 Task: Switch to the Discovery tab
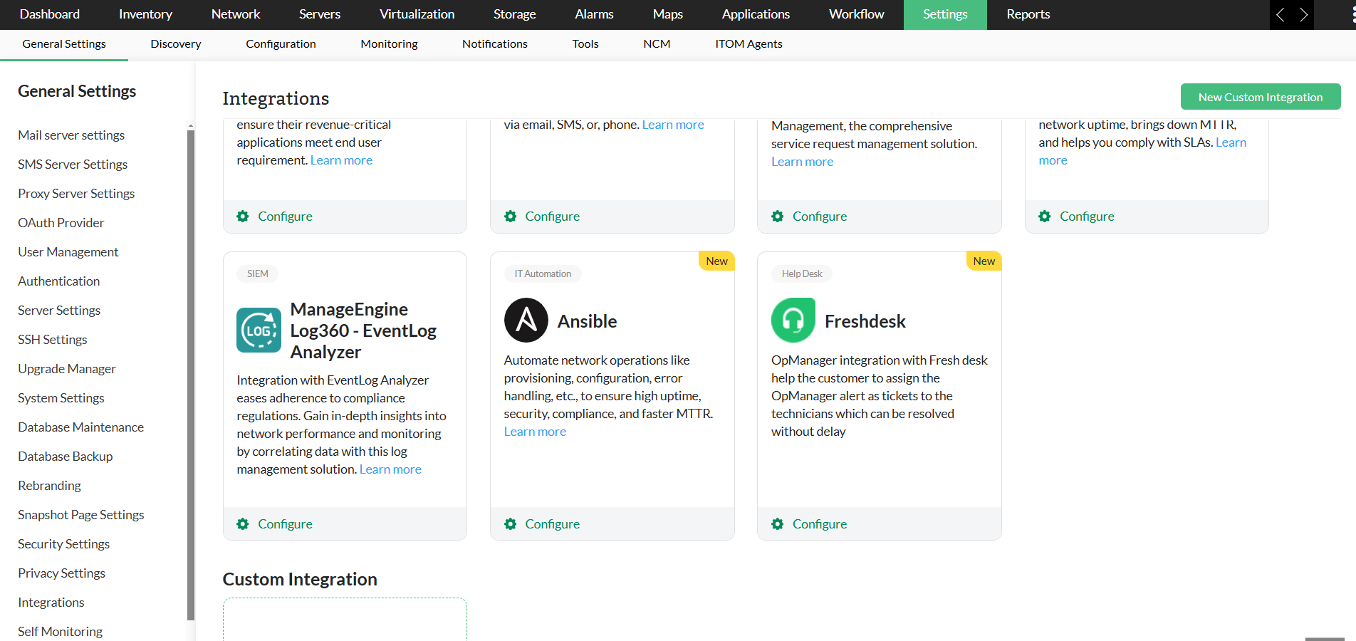point(176,44)
